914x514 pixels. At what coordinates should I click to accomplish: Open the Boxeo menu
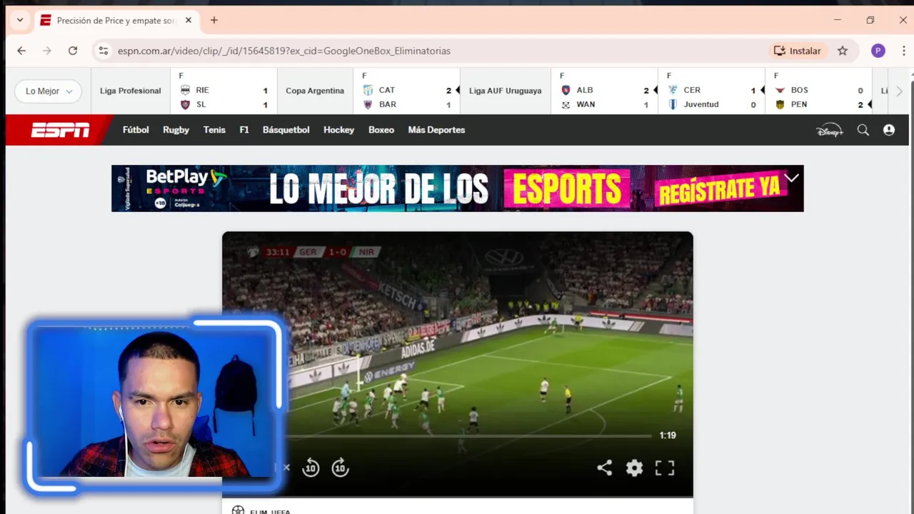381,130
